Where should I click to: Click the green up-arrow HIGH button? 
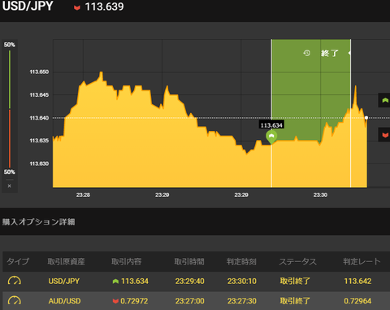[384, 100]
